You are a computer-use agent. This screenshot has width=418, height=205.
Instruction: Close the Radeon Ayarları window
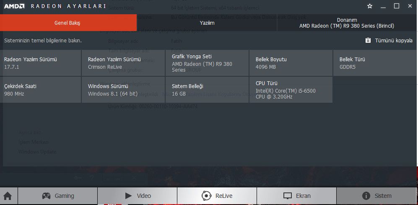point(410,6)
